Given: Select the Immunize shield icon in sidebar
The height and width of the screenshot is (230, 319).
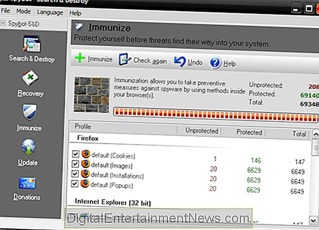Looking at the screenshot, I should coord(29,113).
